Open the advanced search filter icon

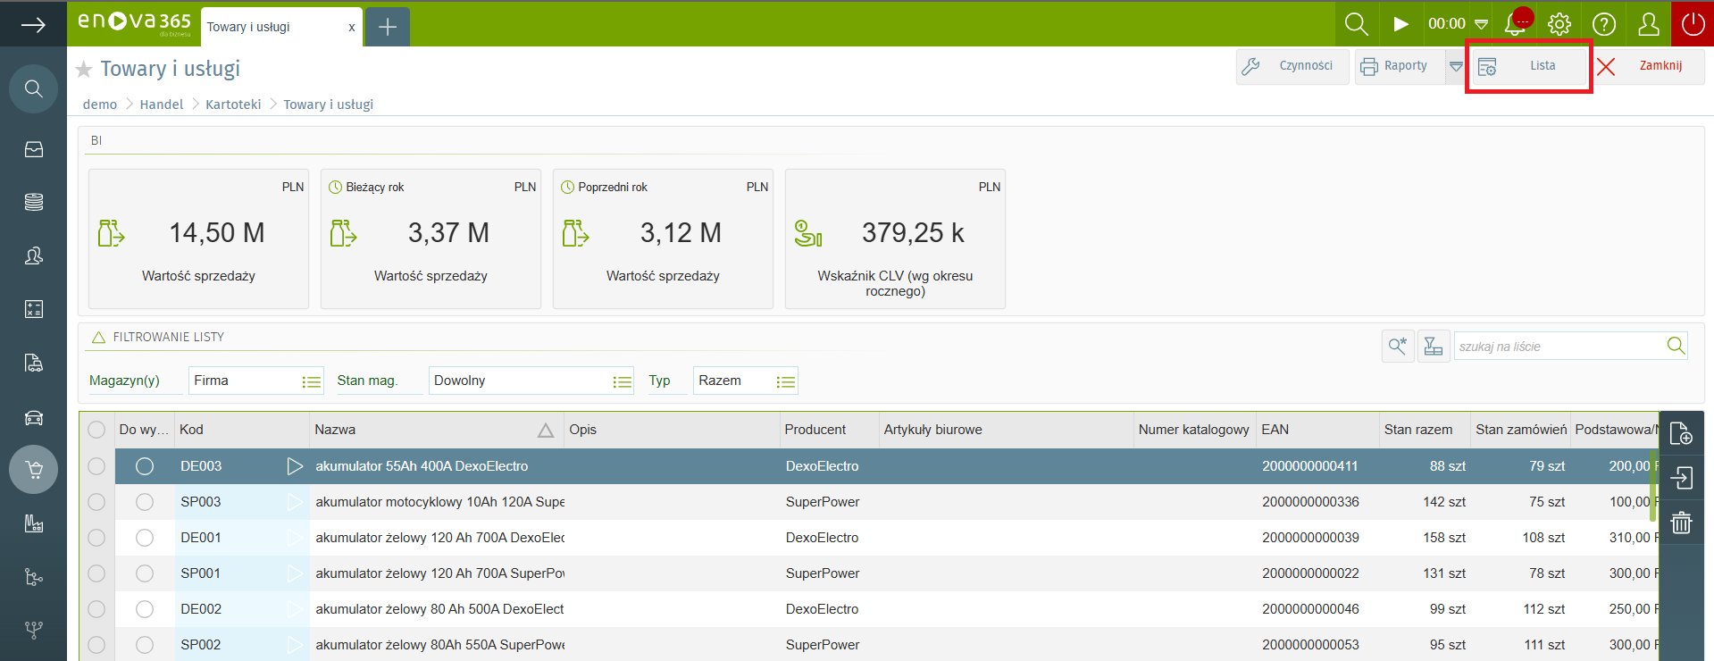1397,346
